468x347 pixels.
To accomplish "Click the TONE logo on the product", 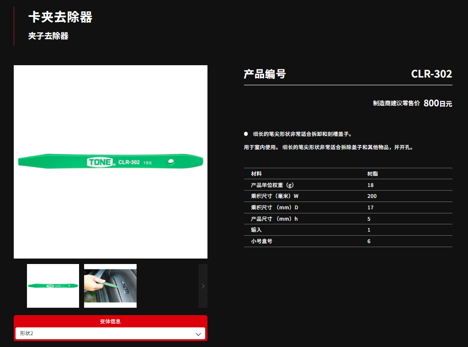I will click(x=101, y=162).
